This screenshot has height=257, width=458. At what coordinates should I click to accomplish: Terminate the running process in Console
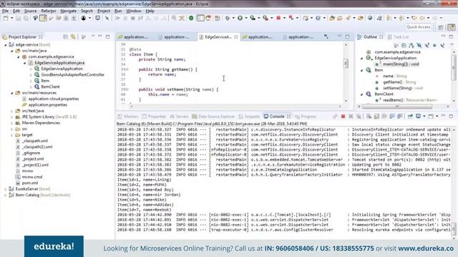(343, 116)
